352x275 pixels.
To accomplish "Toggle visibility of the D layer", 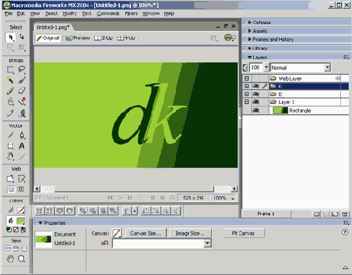I will point(256,94).
